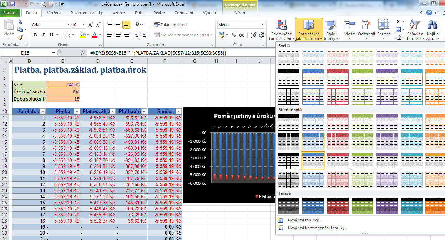This screenshot has height=240, width=445.
Task: Save the workbook via quick access toolbar
Action: click(13, 4)
